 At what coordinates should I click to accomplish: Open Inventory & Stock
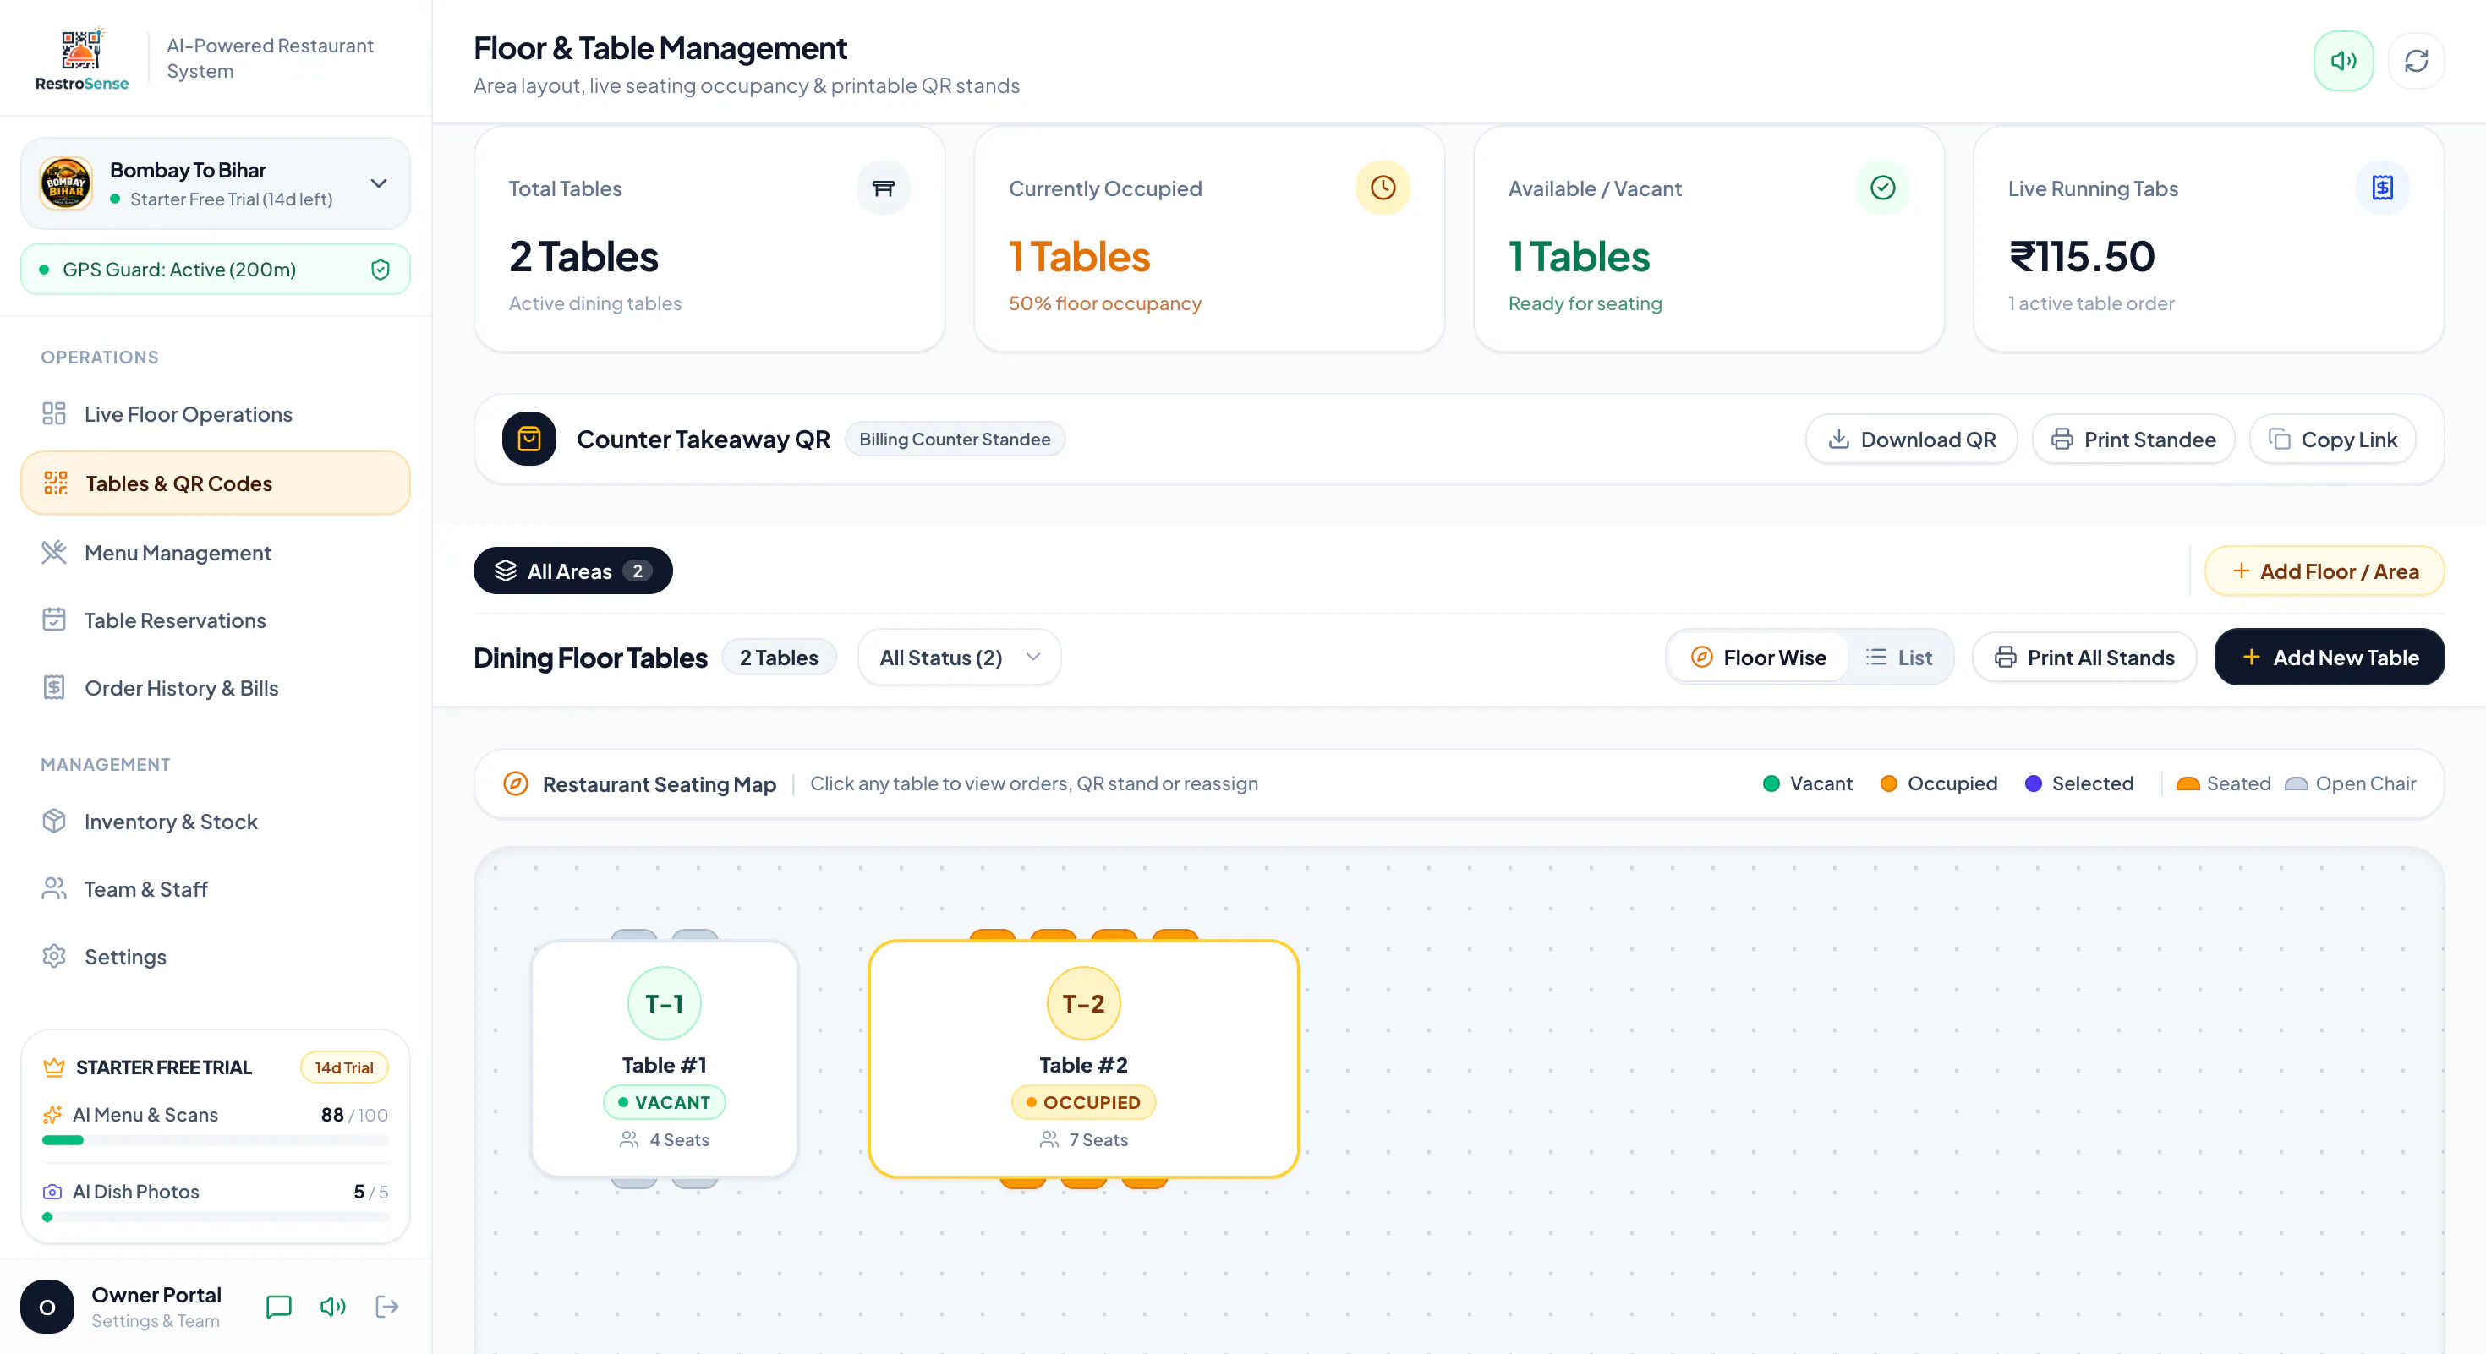point(216,822)
